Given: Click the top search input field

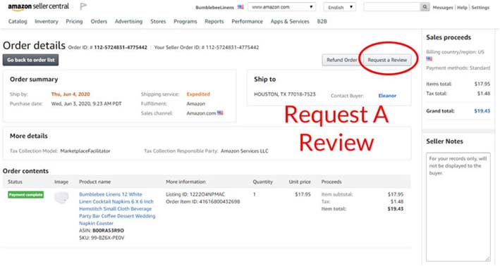Looking at the screenshot, I should (392, 7).
